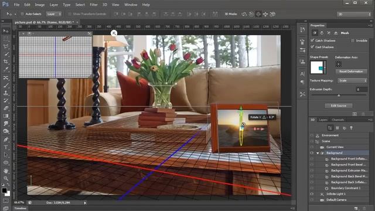This screenshot has height=211, width=375.
Task: Select the Hand tool
Action: pyautogui.click(x=6, y=171)
